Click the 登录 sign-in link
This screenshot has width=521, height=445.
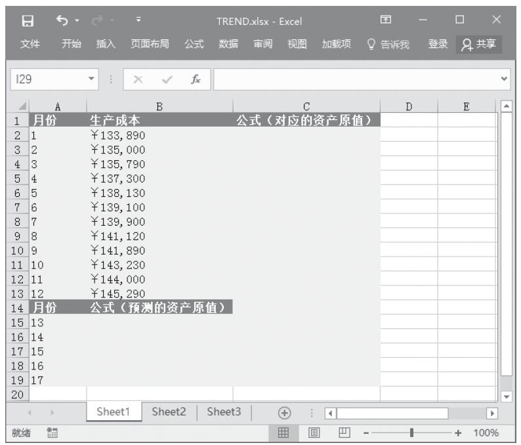[438, 44]
